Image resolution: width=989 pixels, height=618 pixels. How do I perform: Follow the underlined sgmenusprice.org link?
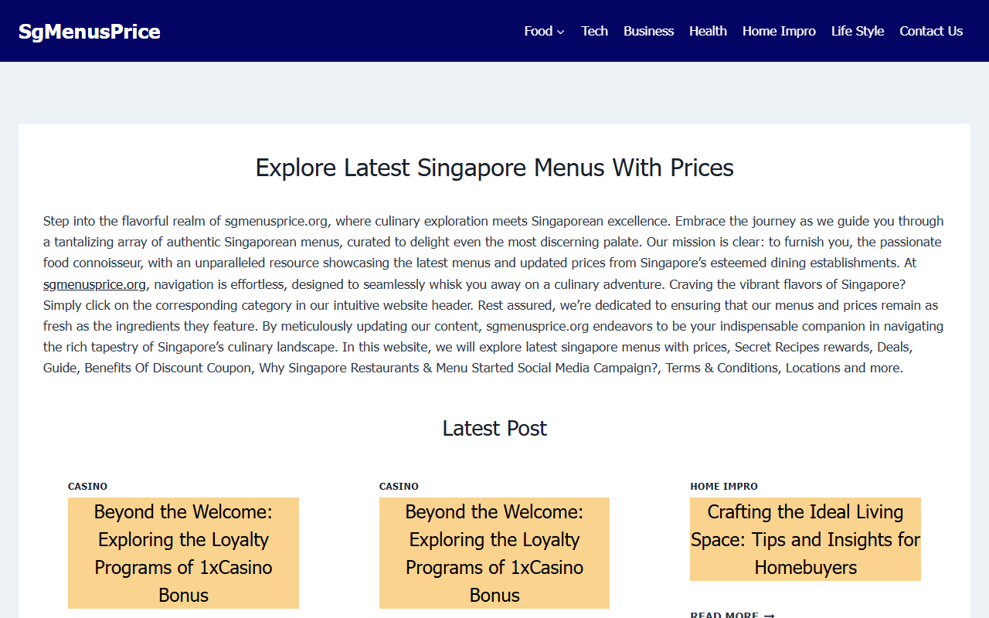click(94, 284)
